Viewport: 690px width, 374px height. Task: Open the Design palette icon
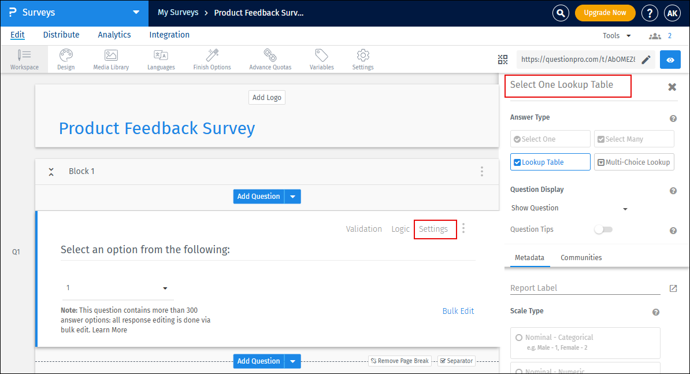coord(66,60)
